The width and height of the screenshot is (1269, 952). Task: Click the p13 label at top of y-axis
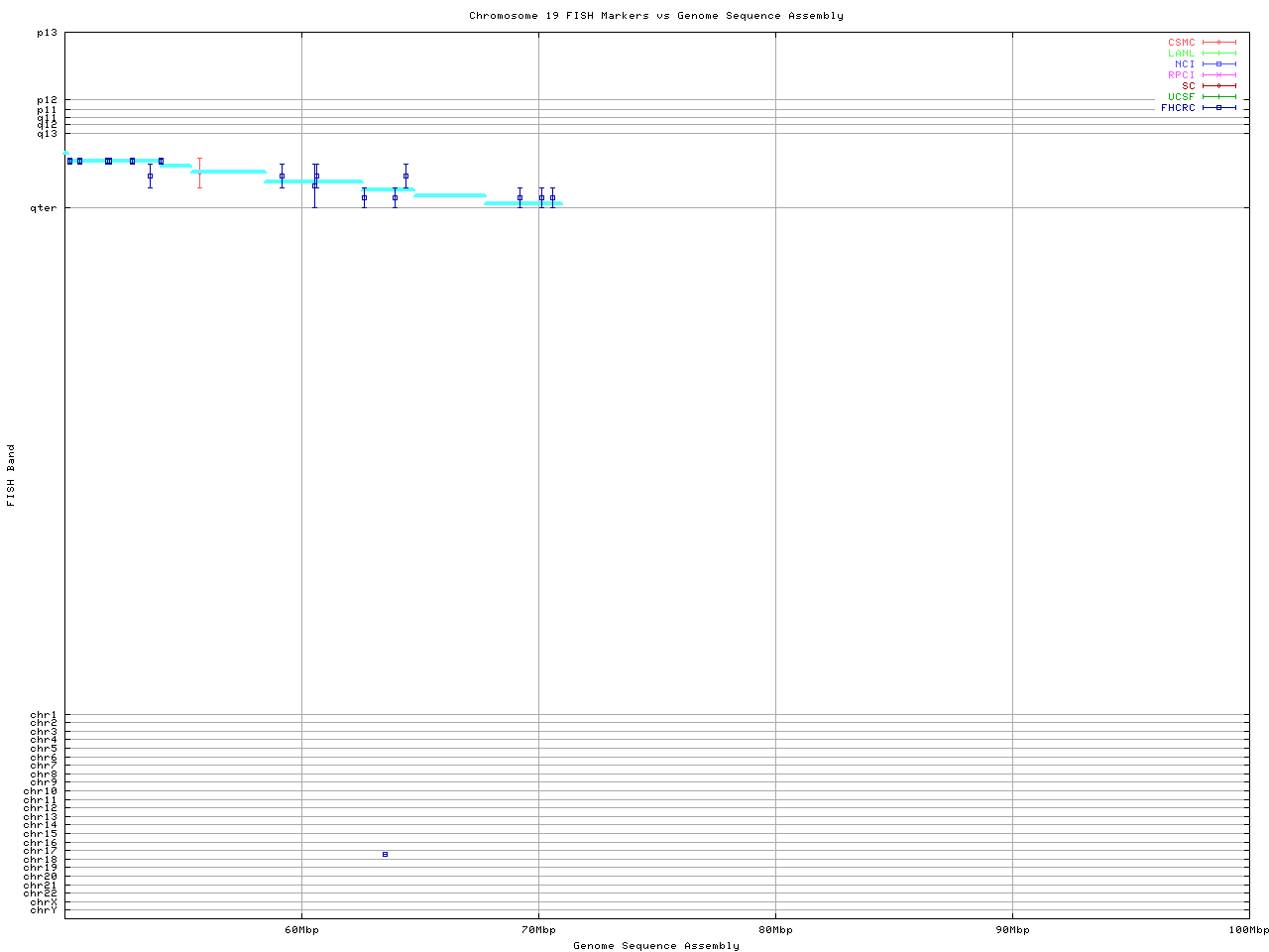pyautogui.click(x=48, y=33)
